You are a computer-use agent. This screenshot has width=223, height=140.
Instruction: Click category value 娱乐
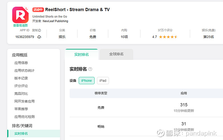point(62,37)
